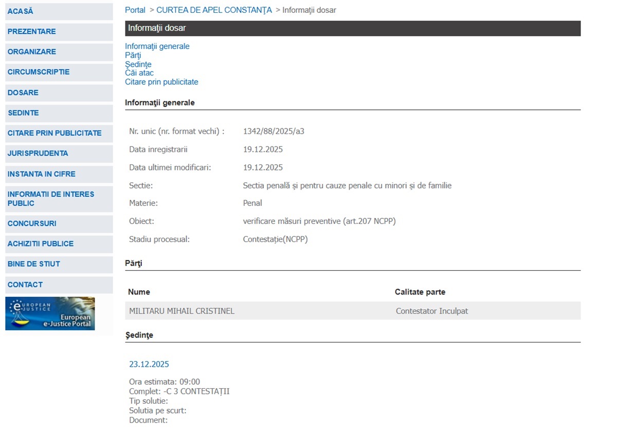Open INSTANTA IN CIFRE page
617x434 pixels.
(41, 174)
